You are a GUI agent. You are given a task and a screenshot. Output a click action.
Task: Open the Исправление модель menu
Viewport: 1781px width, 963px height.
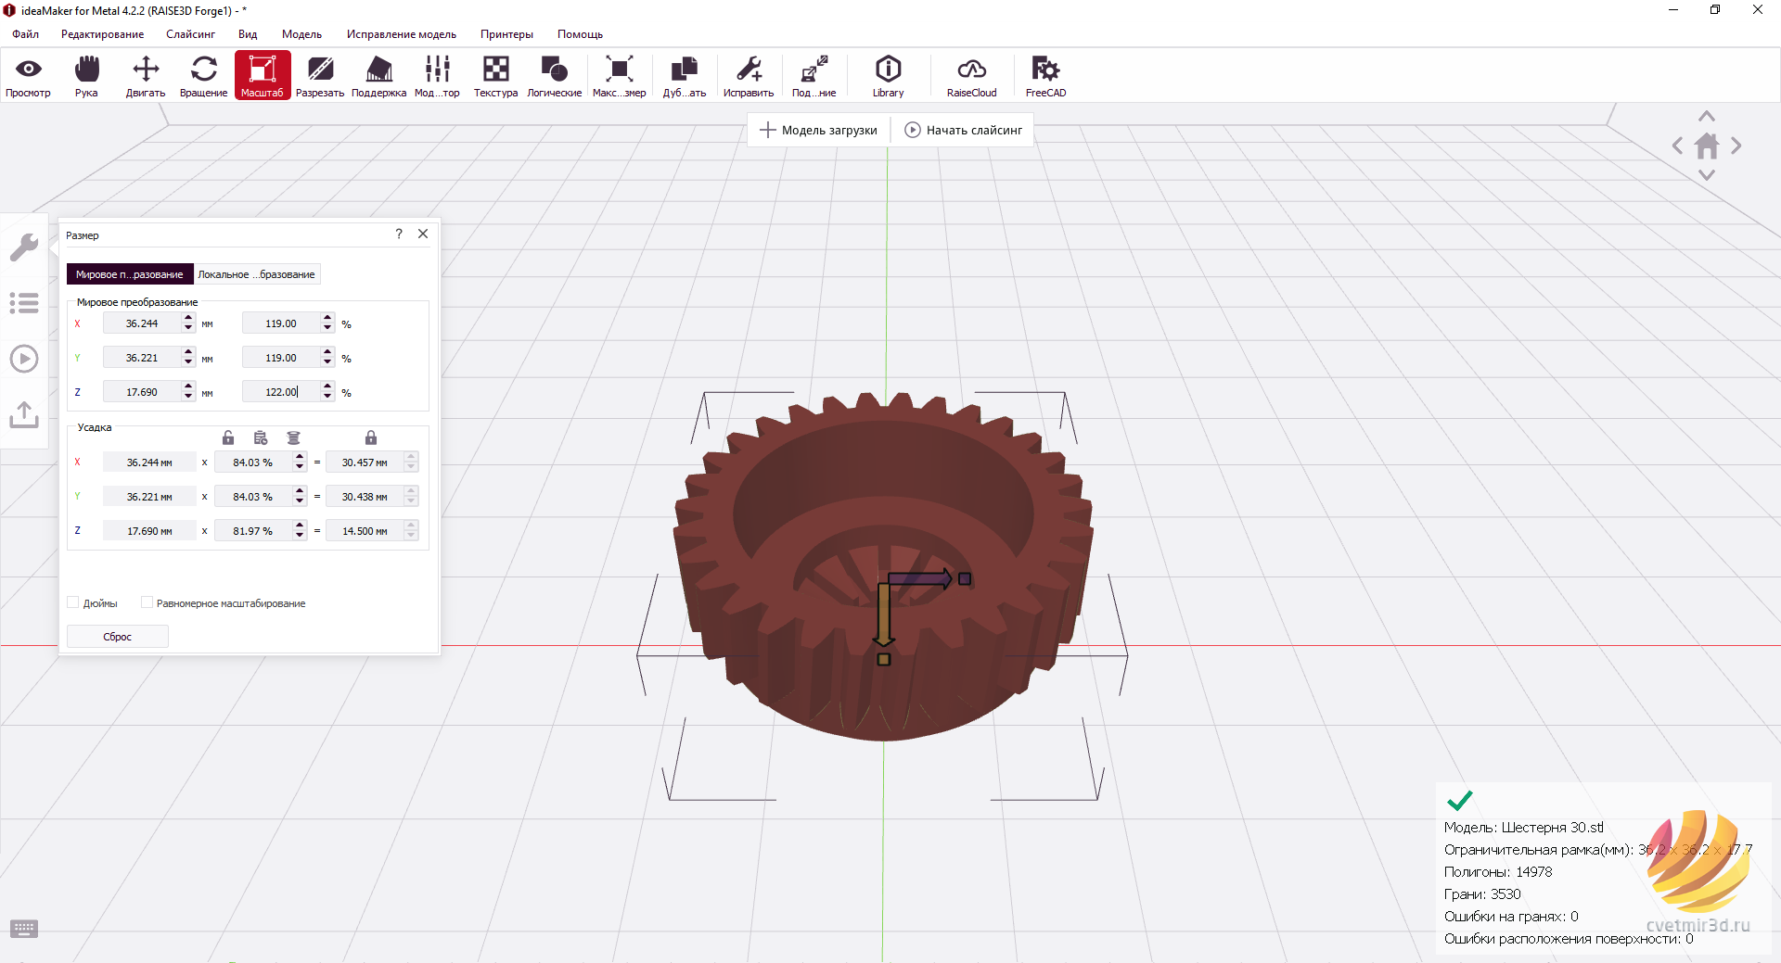tap(402, 34)
